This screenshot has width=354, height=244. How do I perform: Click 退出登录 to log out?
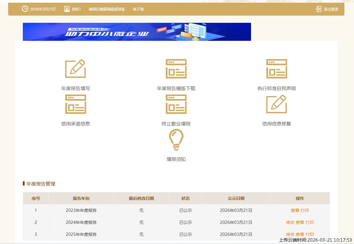331,9
